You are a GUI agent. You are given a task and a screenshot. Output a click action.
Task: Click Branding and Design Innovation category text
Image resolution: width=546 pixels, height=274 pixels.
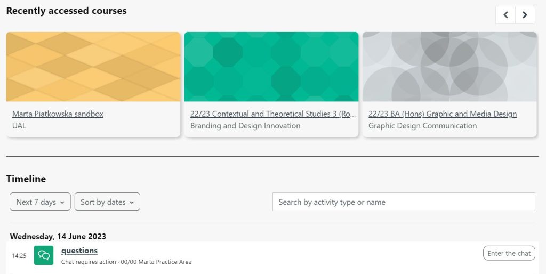click(245, 126)
